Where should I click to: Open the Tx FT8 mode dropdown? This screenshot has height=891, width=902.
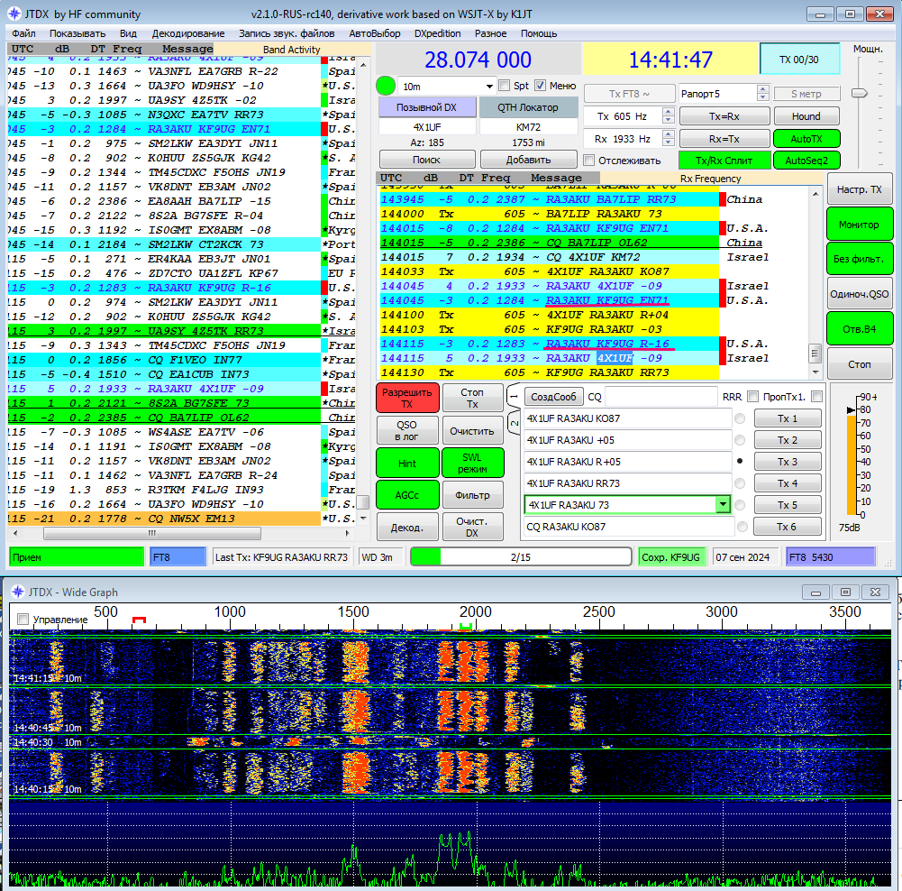[629, 93]
